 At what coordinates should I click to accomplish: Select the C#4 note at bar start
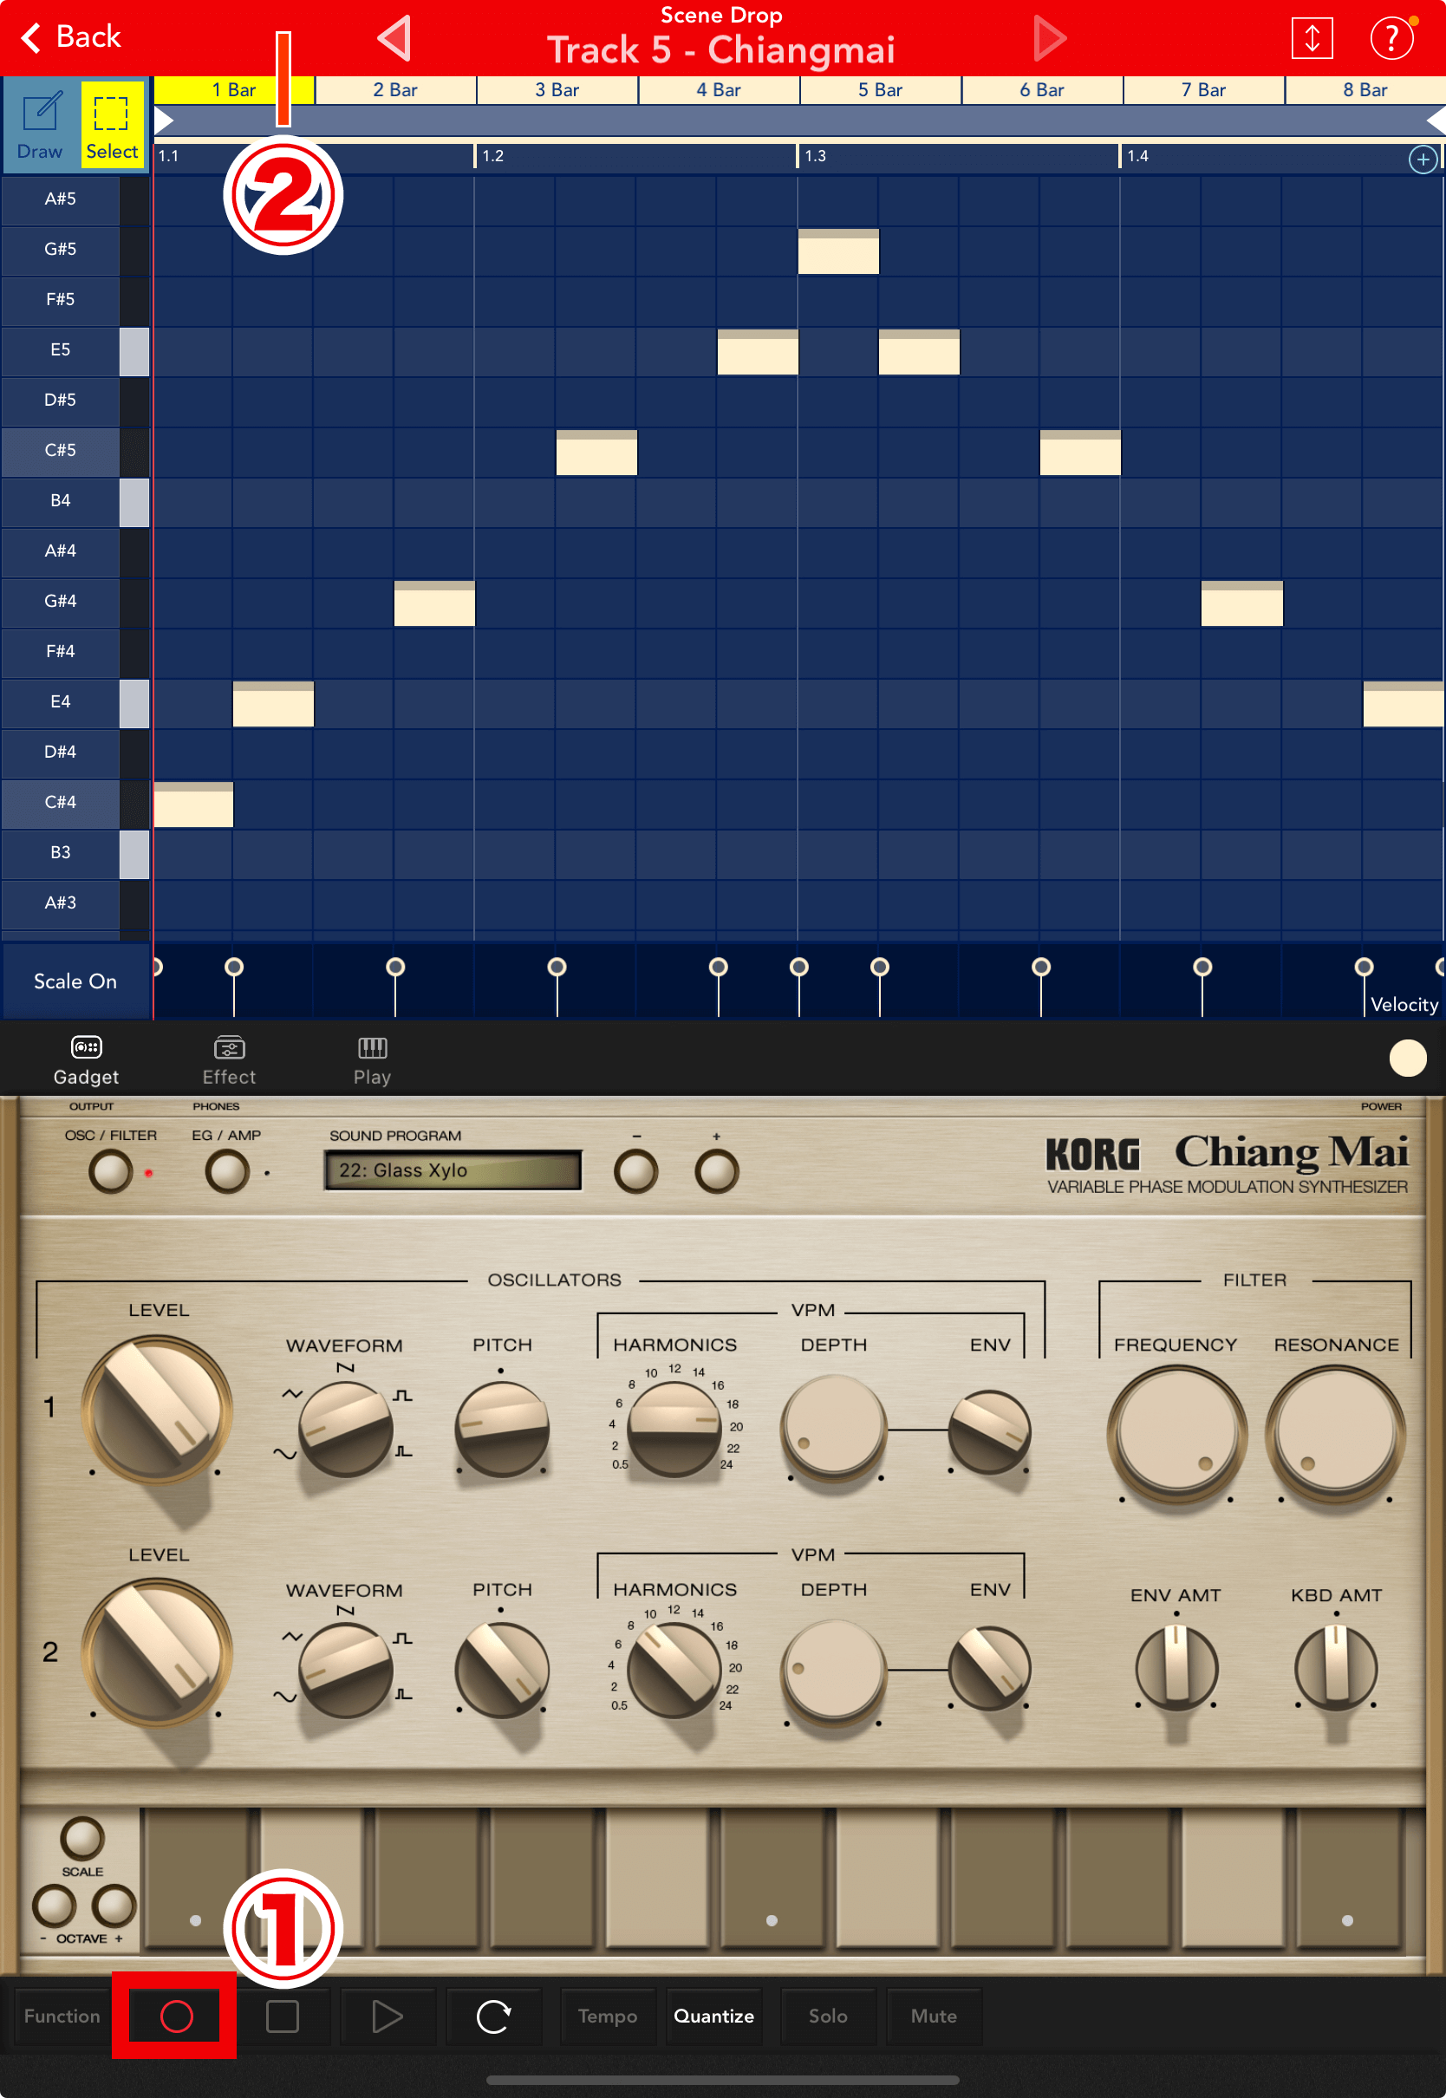coord(193,805)
